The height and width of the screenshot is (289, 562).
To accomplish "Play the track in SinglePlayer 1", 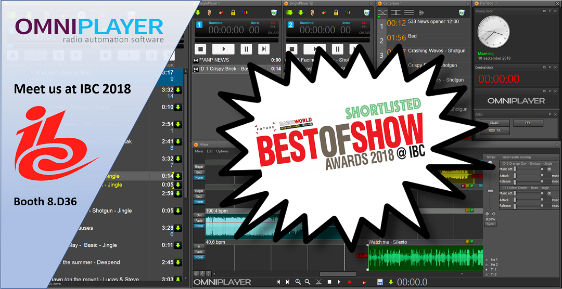I will (223, 49).
